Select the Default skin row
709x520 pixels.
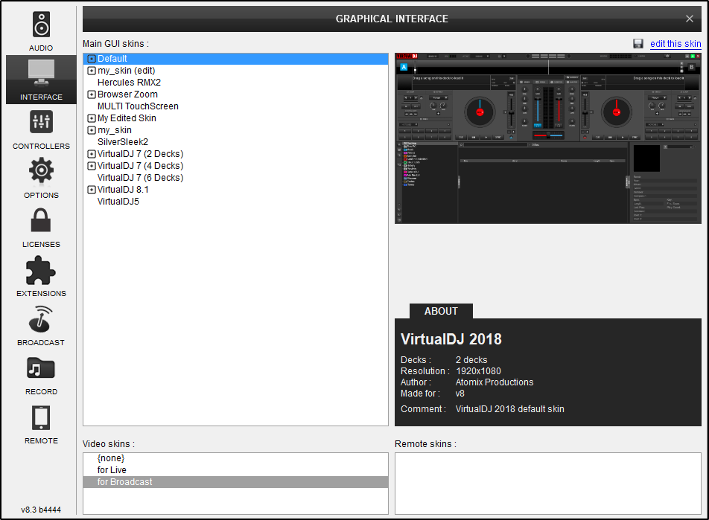click(x=235, y=59)
